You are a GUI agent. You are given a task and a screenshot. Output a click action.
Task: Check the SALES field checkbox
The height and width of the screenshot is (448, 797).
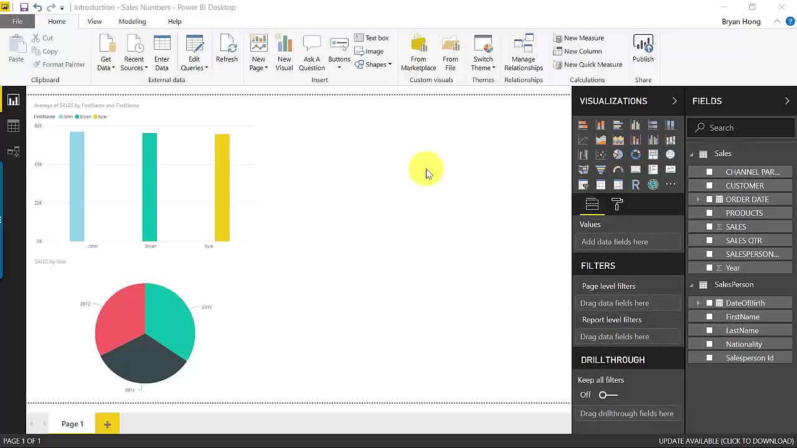pyautogui.click(x=709, y=226)
